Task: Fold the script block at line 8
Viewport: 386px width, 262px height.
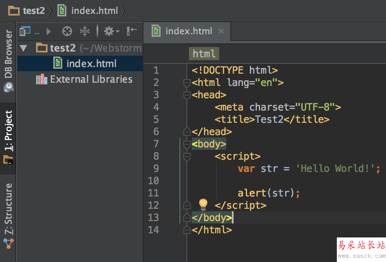Action: tap(187, 156)
